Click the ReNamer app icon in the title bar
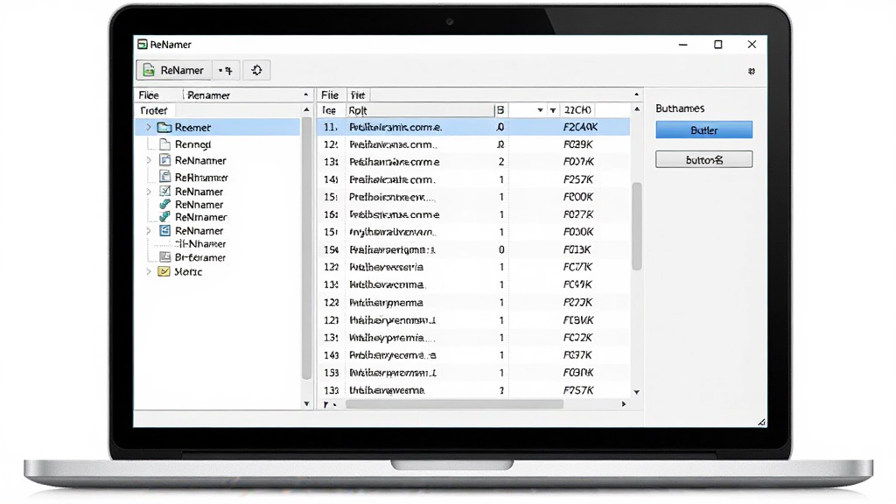Image resolution: width=896 pixels, height=504 pixels. pos(143,45)
